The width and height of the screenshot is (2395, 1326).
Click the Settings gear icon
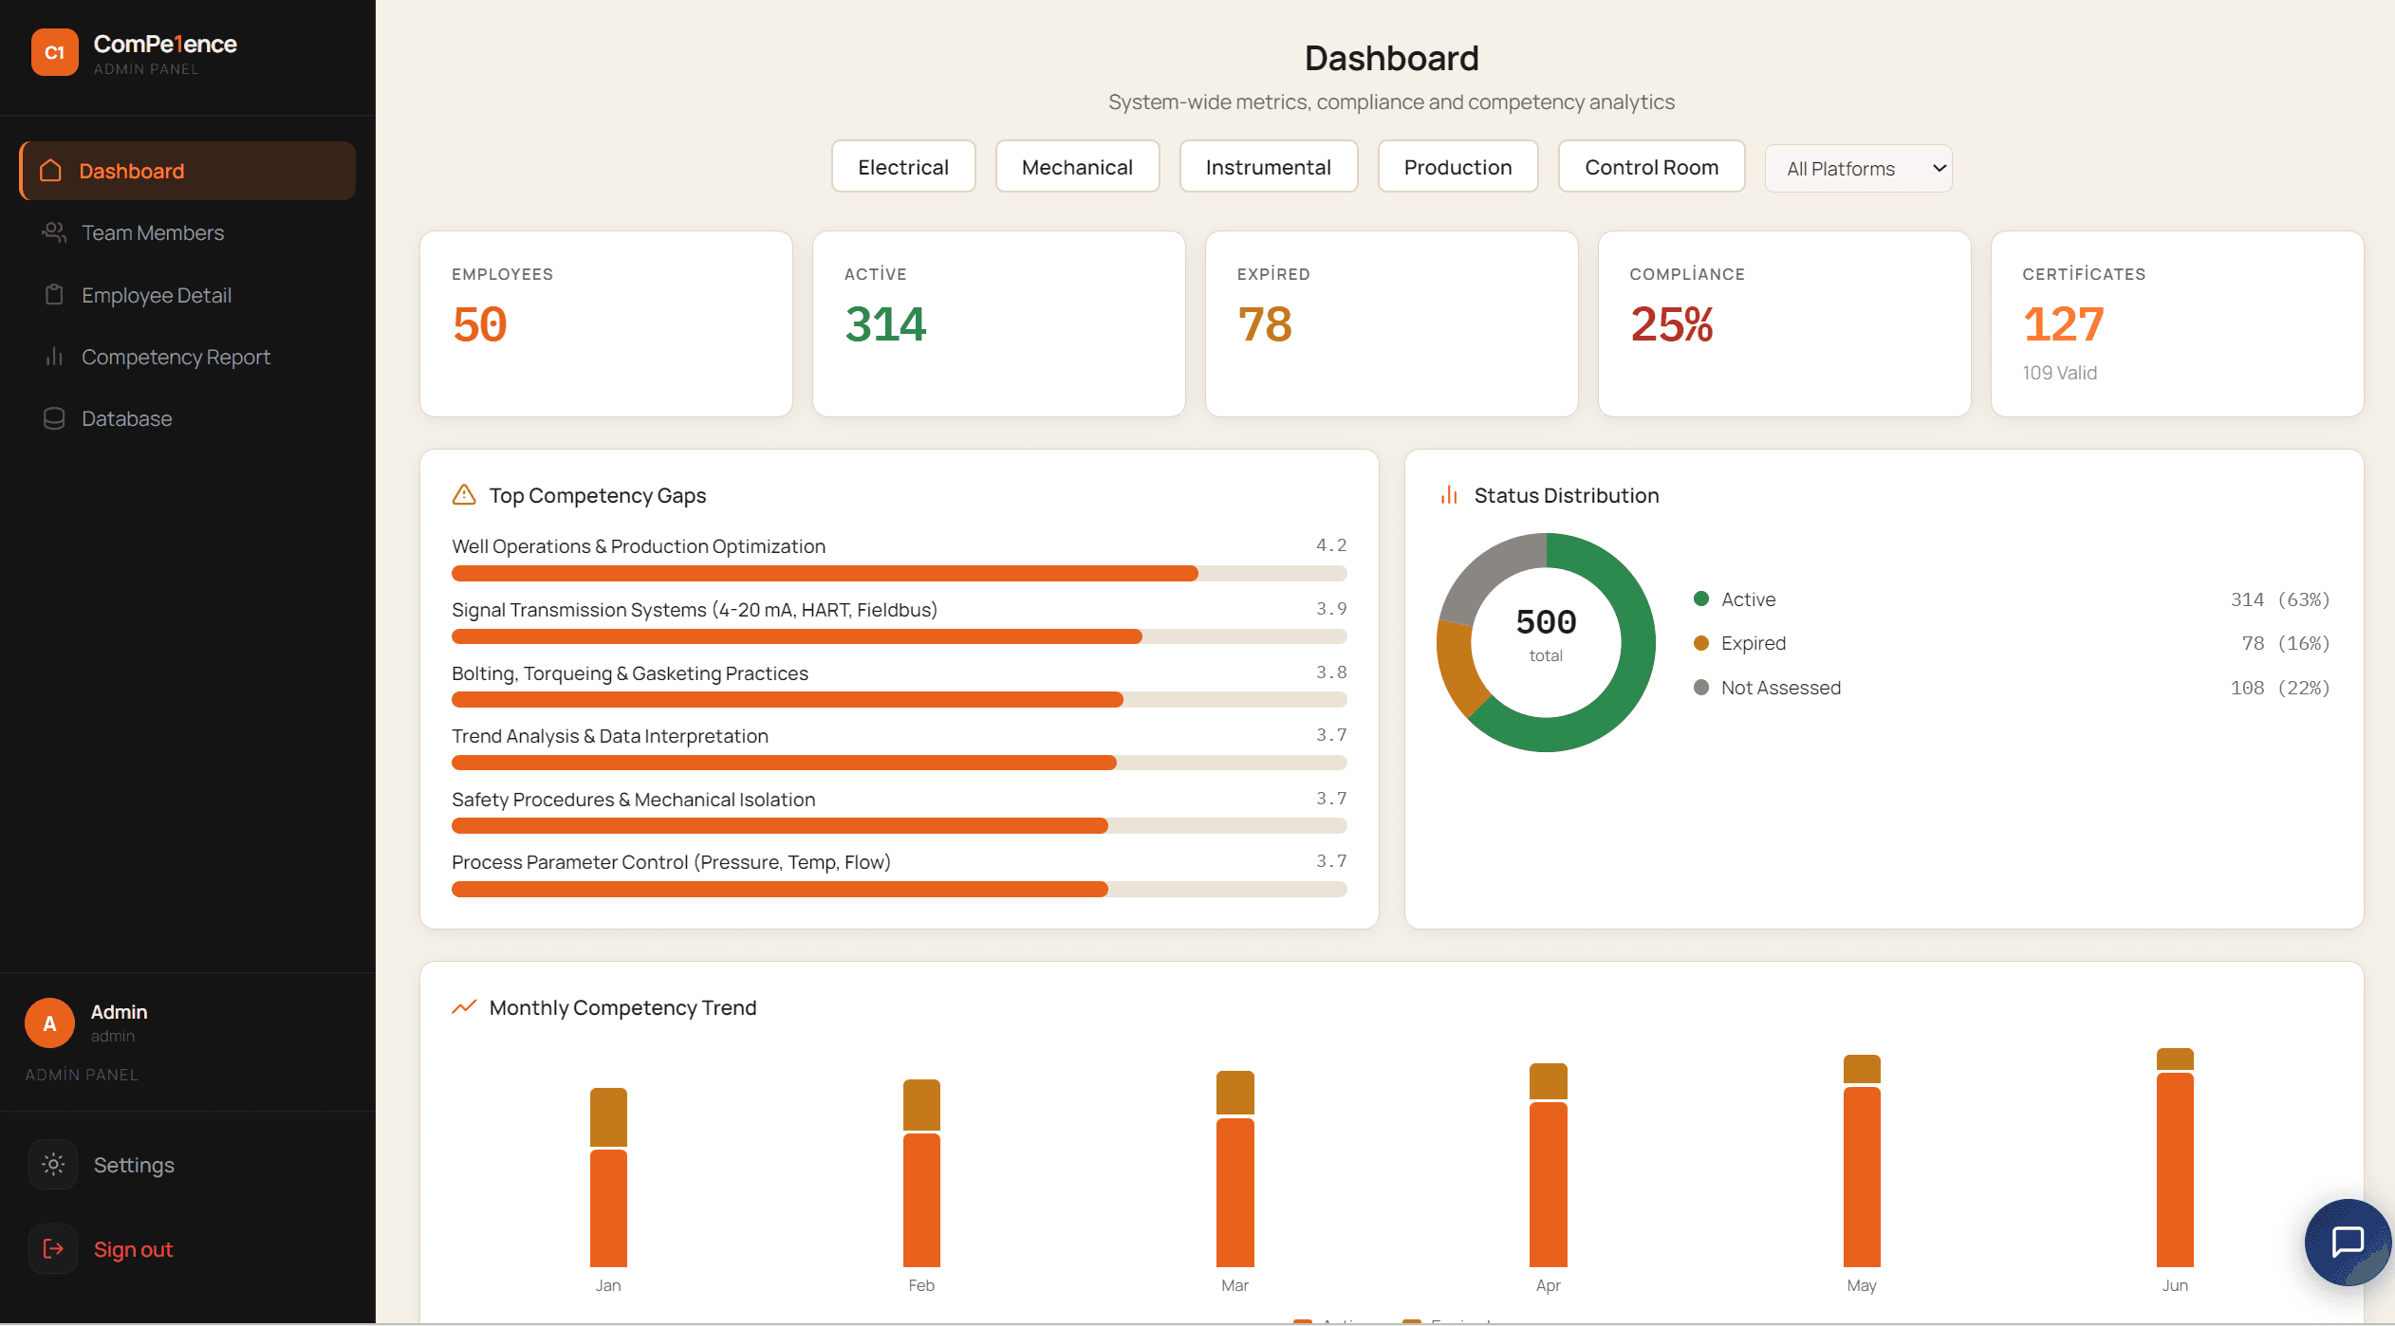coord(53,1165)
